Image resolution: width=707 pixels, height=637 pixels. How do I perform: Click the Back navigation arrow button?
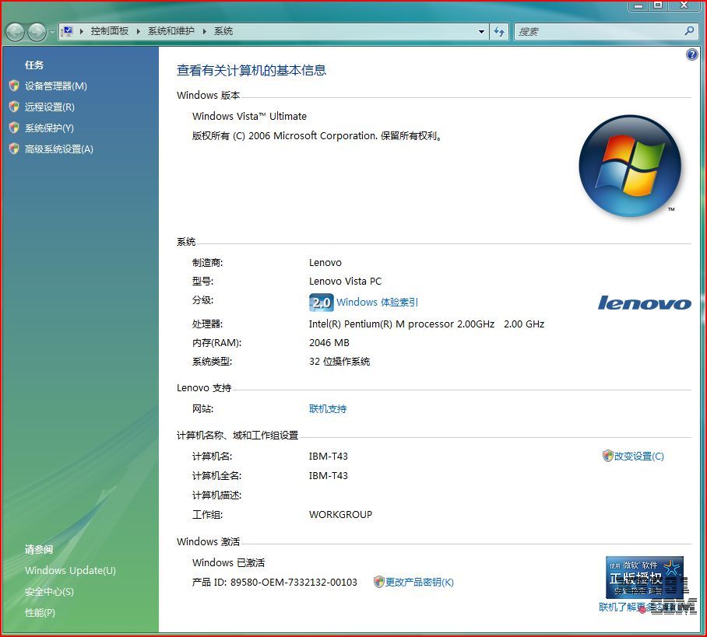pos(16,32)
